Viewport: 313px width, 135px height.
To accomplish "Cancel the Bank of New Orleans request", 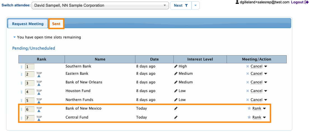I will click(x=256, y=82).
